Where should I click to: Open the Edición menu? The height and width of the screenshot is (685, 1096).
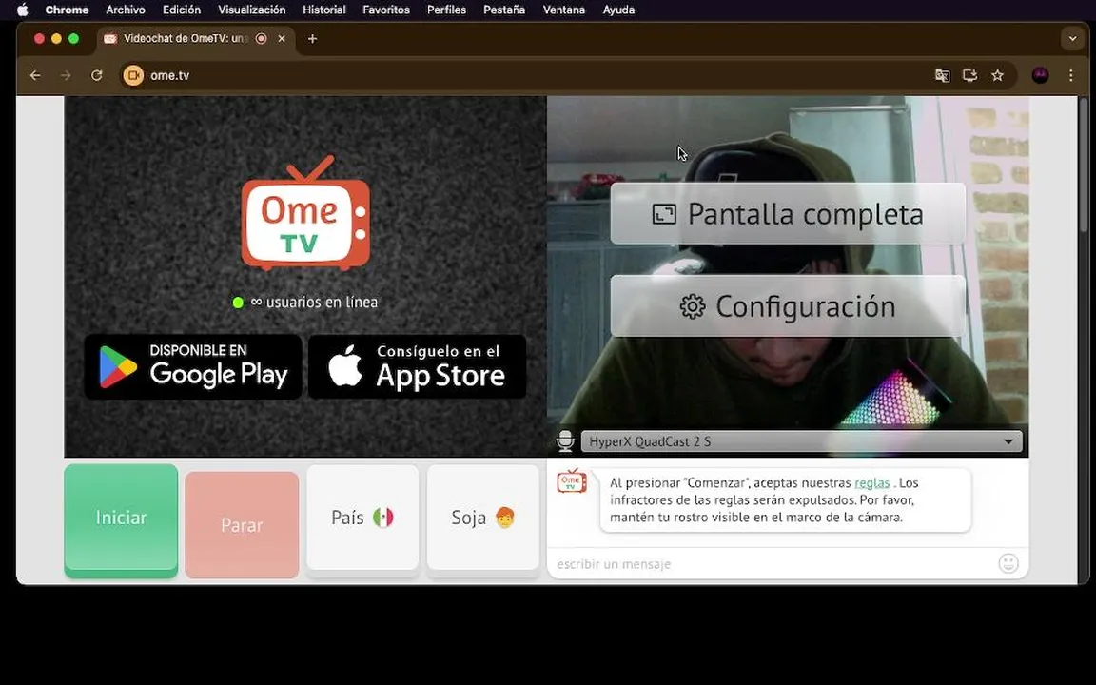coord(182,10)
